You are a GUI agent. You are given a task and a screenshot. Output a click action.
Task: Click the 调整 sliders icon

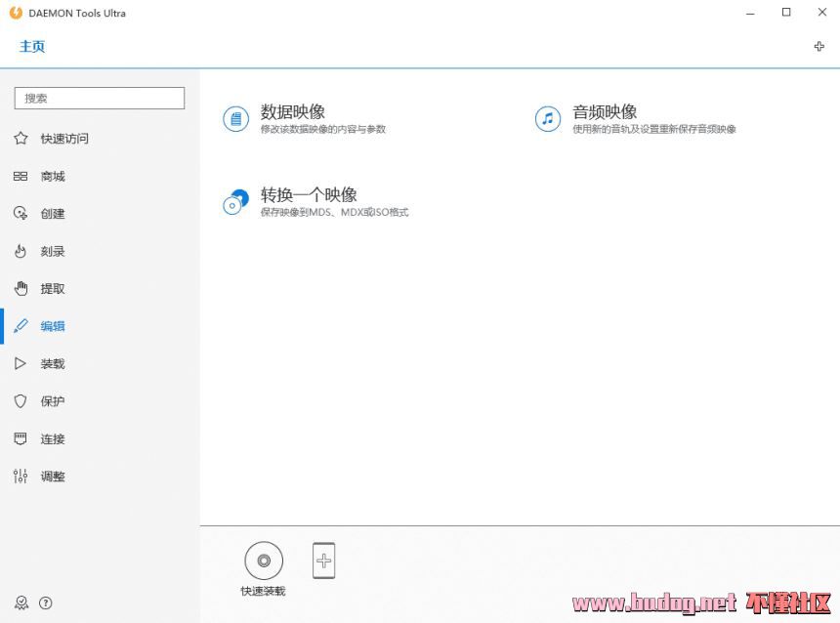21,477
